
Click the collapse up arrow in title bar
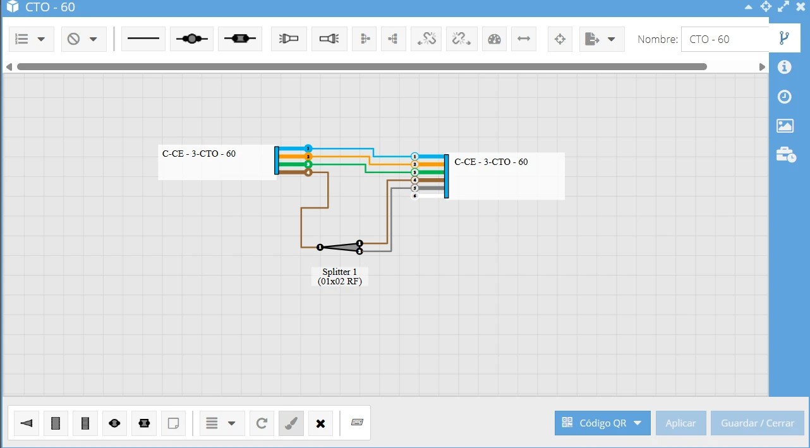click(x=749, y=7)
